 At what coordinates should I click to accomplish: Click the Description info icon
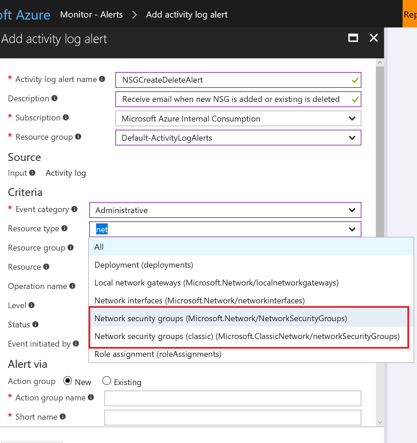click(55, 98)
